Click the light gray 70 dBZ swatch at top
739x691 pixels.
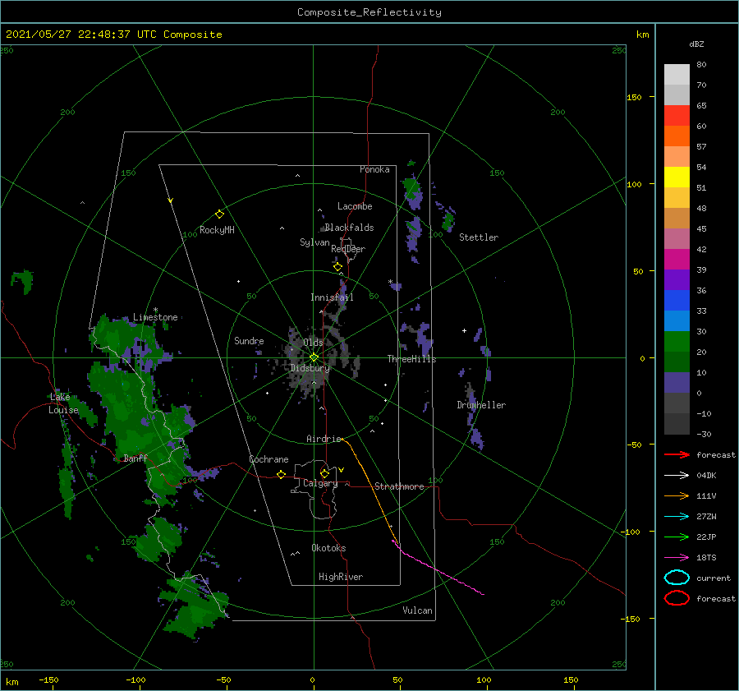(677, 75)
